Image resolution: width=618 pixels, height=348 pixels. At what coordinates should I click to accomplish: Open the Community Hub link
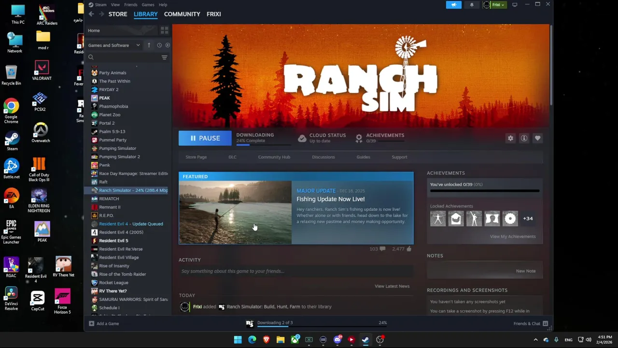click(274, 157)
